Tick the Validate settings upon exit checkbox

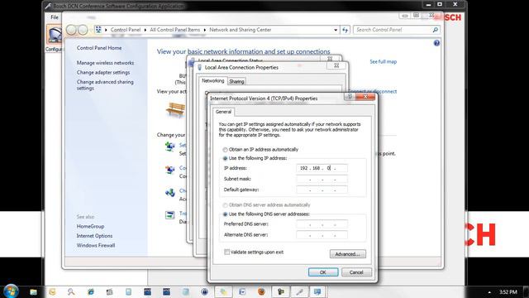pos(227,252)
